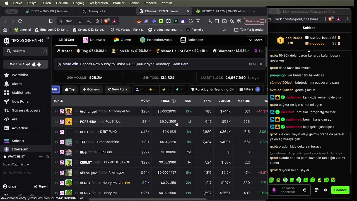Toggle the Brave sidebar panel icon
Viewport: 357px width, 201px height.
coord(217,21)
